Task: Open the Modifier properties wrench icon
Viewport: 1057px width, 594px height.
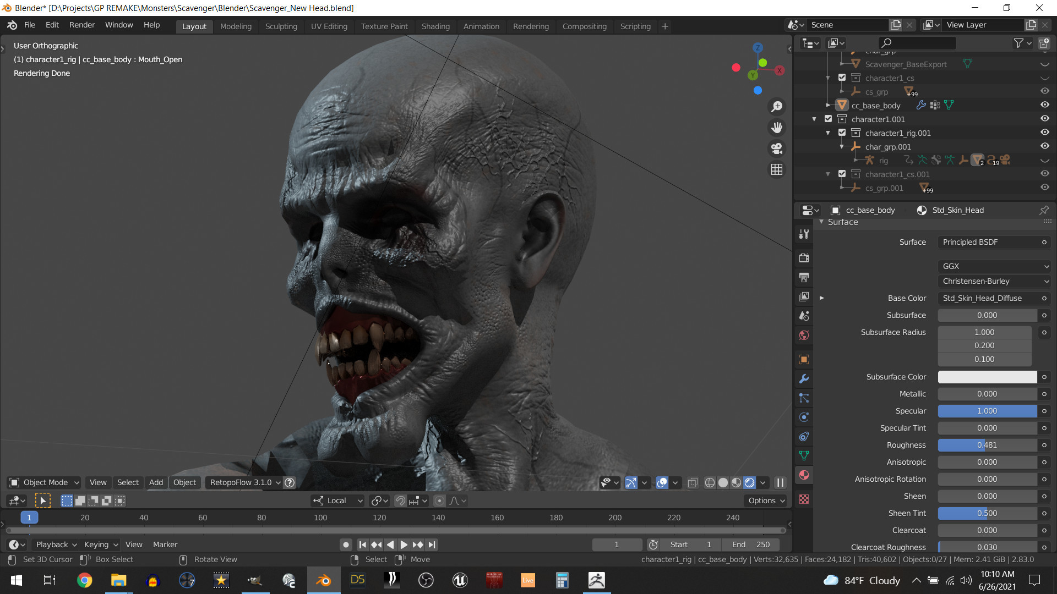Action: point(804,378)
